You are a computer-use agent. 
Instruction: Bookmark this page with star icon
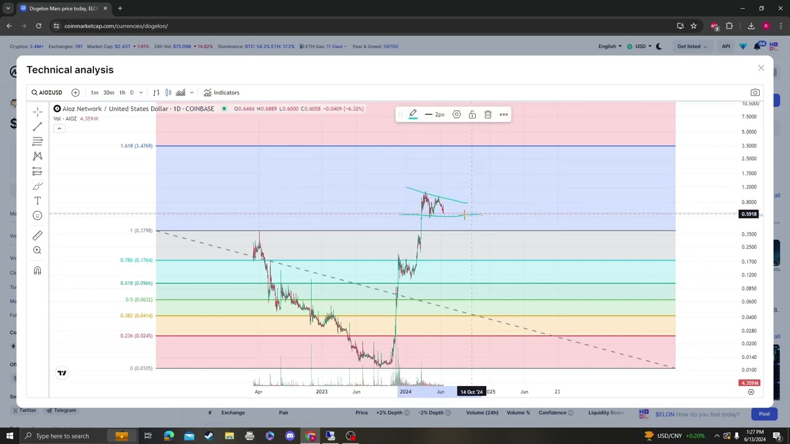coord(694,26)
